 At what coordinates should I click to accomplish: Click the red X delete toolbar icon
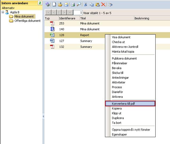pos(103,5)
